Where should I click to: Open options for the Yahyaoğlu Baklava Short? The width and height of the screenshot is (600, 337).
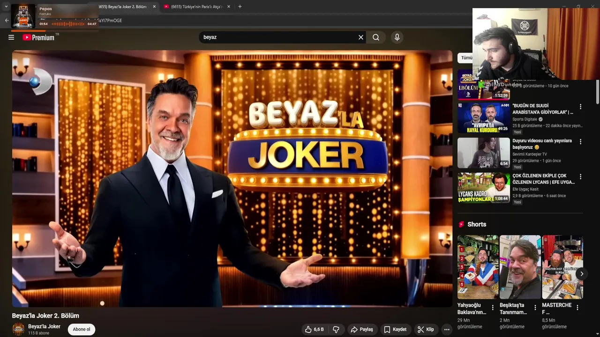tap(493, 308)
